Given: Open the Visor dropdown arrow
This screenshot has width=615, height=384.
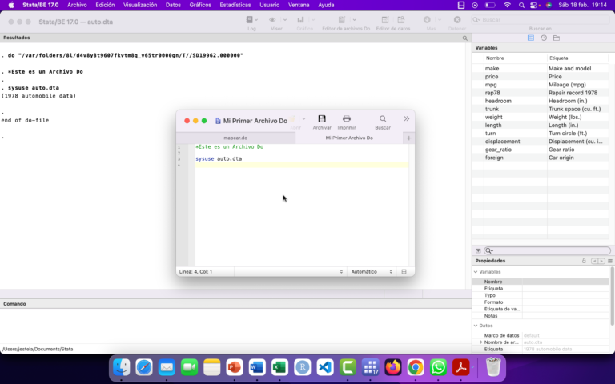Looking at the screenshot, I should point(285,19).
